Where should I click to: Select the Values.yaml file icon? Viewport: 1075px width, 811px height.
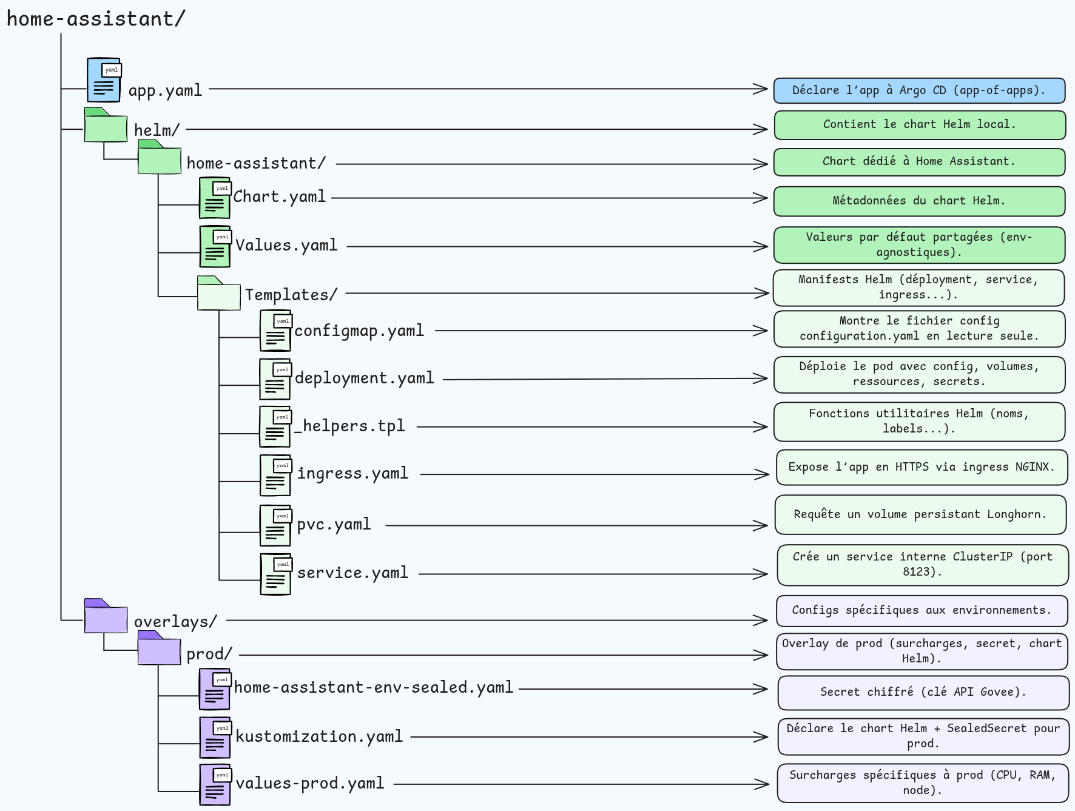(215, 247)
